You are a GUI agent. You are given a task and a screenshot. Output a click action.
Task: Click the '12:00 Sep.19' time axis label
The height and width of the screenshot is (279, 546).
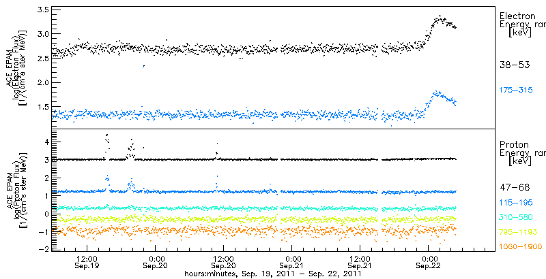point(87,263)
